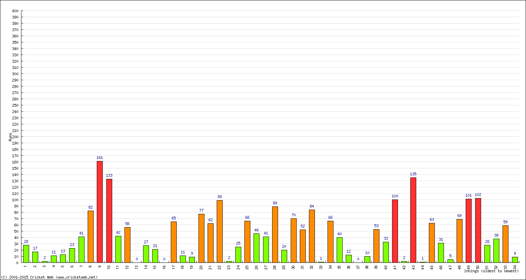Click the y-axis tick label 200

(x=15, y=137)
